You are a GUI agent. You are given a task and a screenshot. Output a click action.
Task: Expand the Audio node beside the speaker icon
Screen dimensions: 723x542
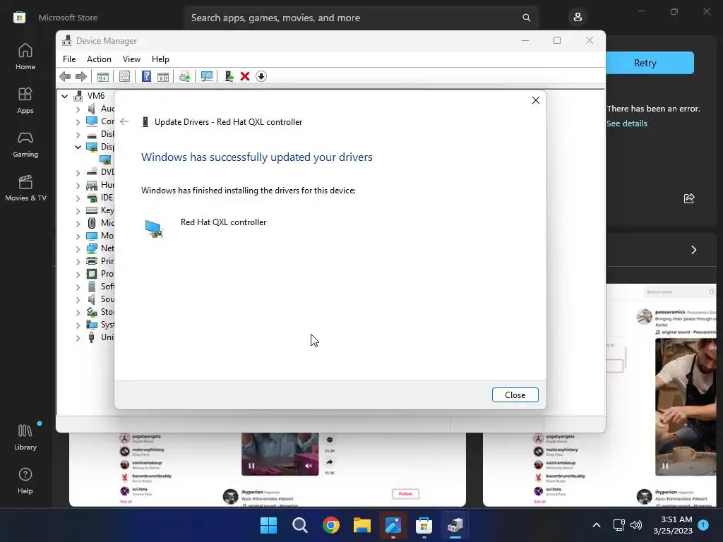point(78,109)
